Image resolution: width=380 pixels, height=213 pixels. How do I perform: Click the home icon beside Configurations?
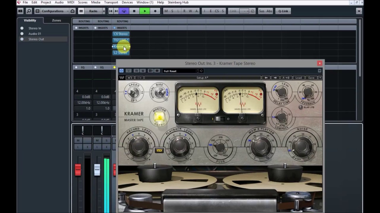72,11
